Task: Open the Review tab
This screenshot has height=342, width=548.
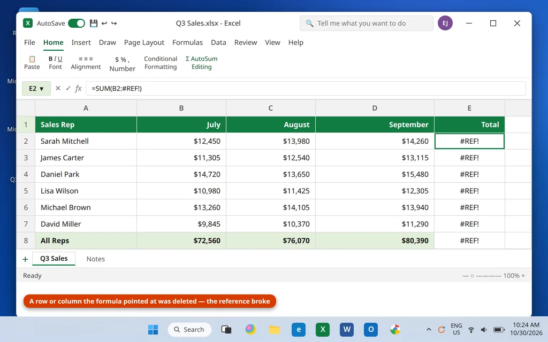Action: [x=245, y=43]
